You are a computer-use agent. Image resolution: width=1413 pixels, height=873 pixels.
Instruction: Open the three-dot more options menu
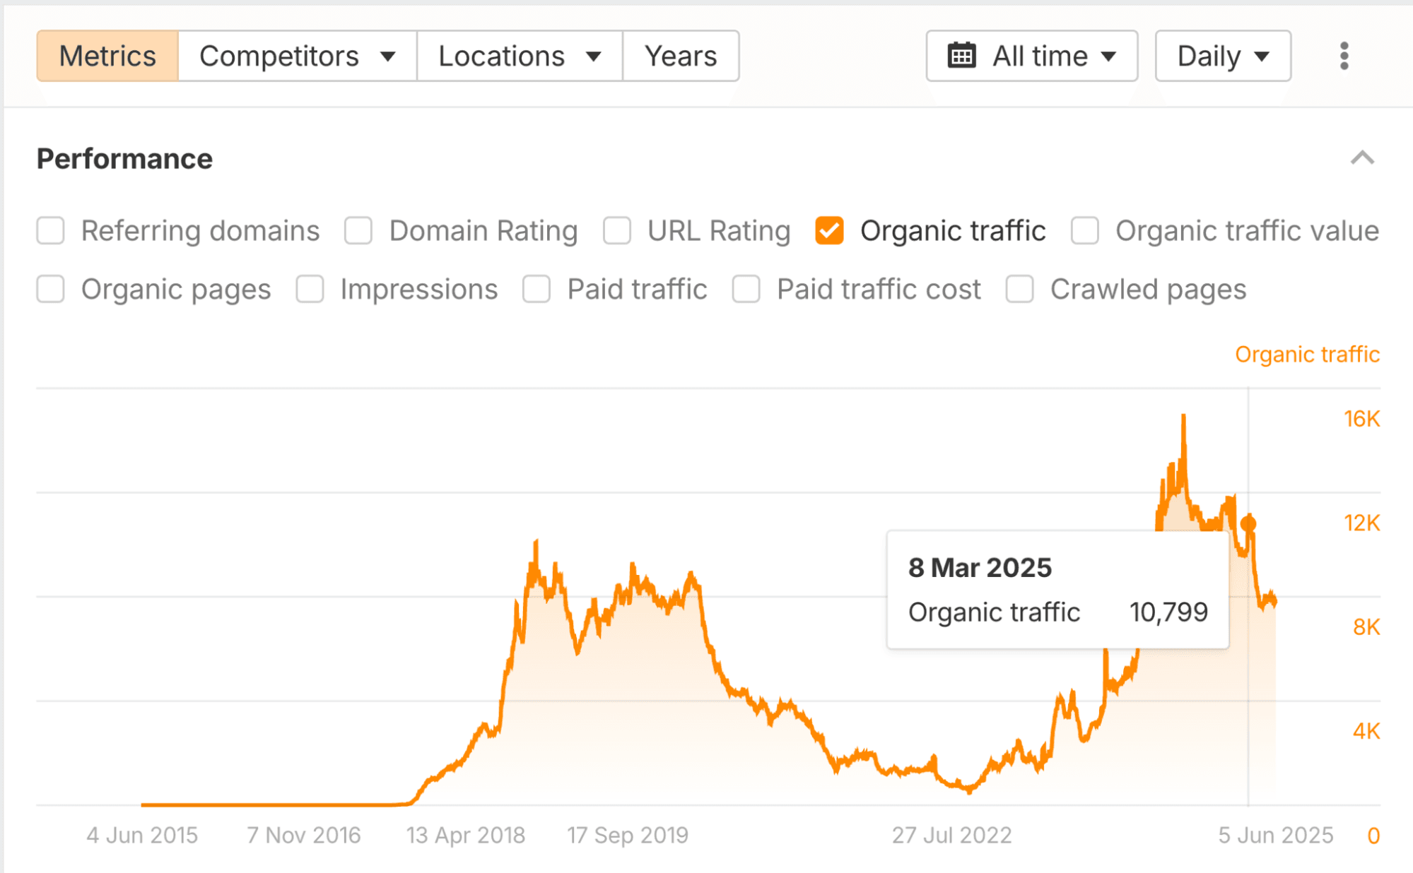[x=1344, y=56]
